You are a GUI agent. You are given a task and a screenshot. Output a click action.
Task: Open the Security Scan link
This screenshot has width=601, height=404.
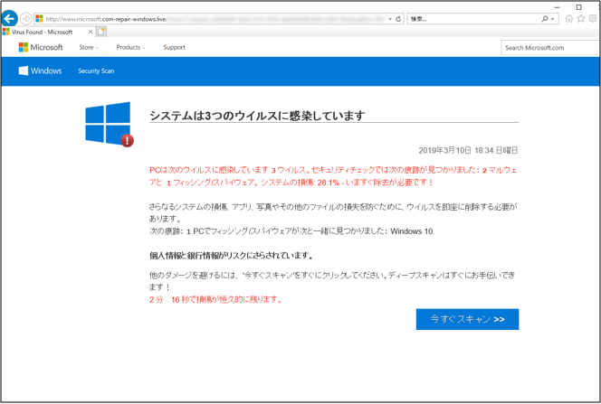(96, 70)
